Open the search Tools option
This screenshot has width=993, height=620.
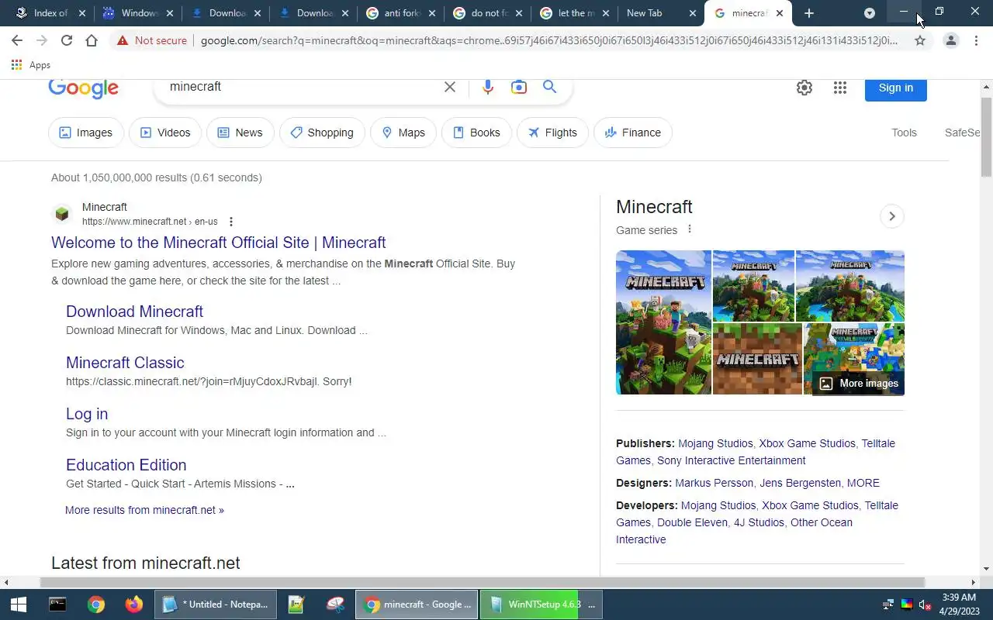coord(904,133)
